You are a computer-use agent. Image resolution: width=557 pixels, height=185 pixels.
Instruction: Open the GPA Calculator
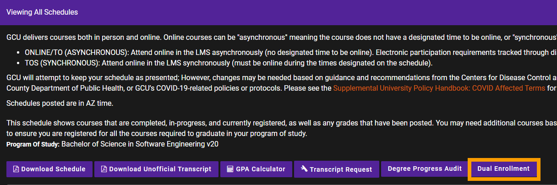click(261, 169)
